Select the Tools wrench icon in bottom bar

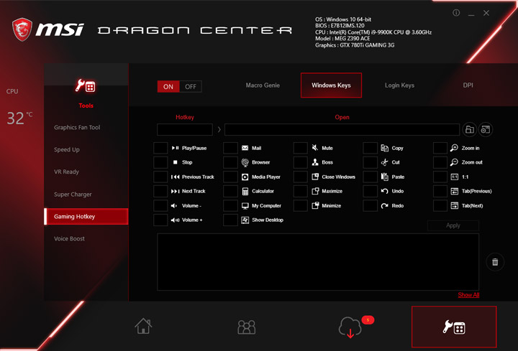(453, 327)
